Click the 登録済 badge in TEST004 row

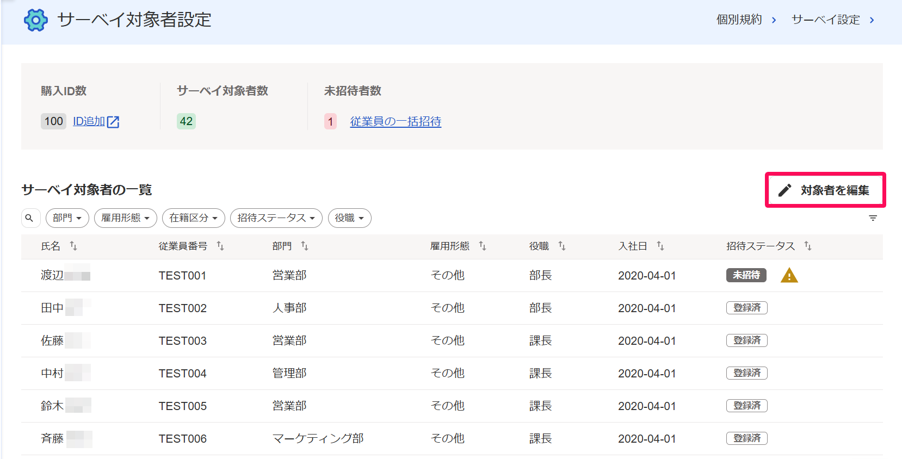747,373
